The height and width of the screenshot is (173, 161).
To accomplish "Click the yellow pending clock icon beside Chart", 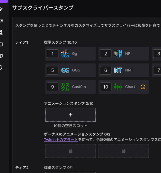I will 143,87.
